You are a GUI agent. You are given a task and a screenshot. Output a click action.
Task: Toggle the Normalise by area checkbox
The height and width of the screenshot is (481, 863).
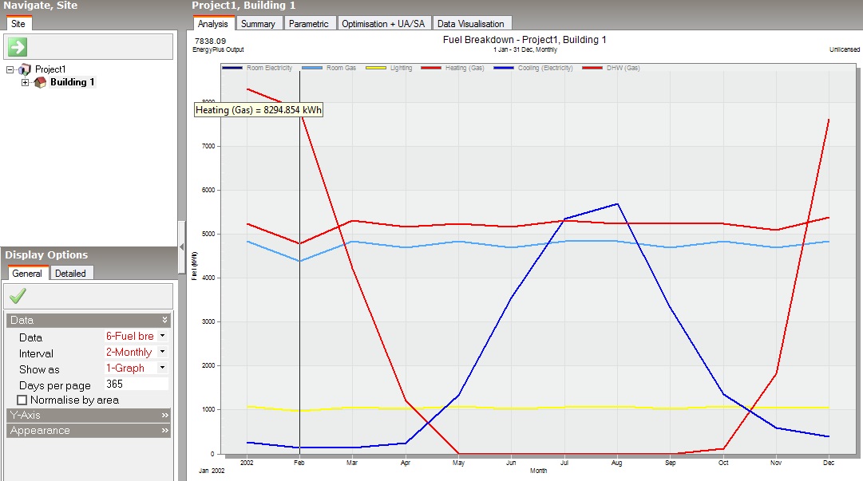click(22, 400)
